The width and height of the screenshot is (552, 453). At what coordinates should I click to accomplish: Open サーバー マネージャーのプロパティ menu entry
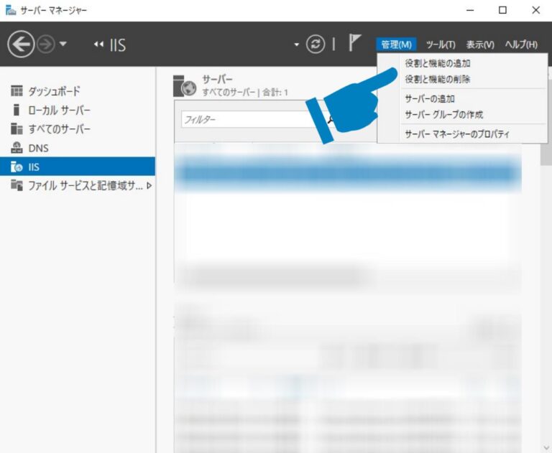click(457, 134)
